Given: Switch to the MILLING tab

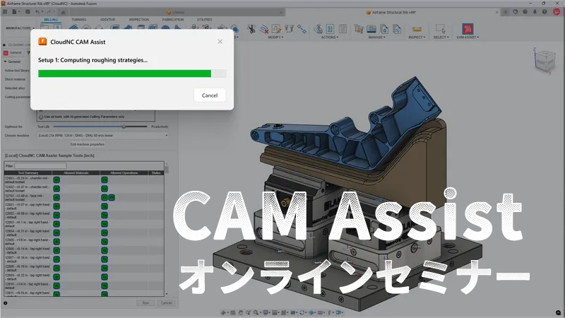Looking at the screenshot, I should 51,20.
